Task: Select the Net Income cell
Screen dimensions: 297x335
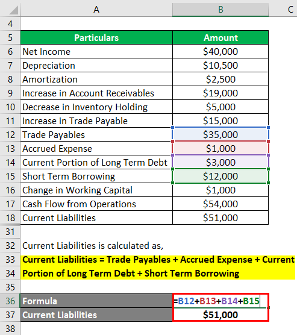Action: pos(96,51)
